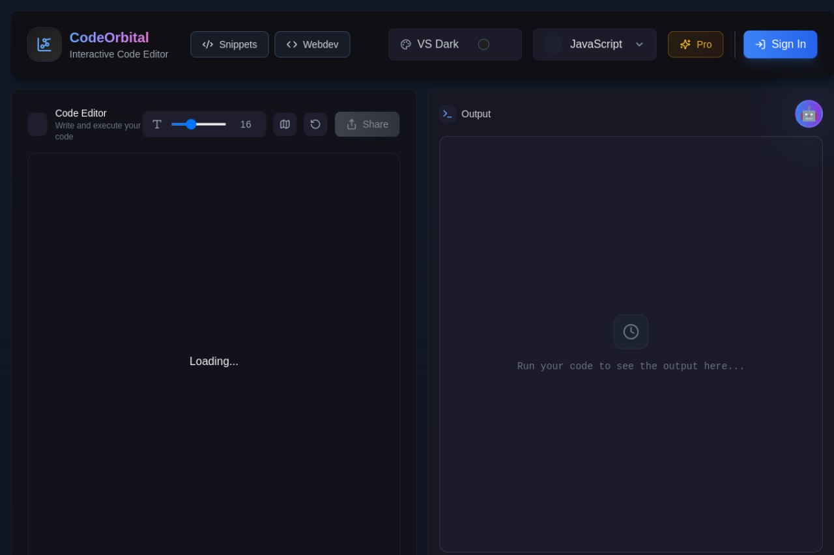Click the font size slider handle

click(x=191, y=124)
